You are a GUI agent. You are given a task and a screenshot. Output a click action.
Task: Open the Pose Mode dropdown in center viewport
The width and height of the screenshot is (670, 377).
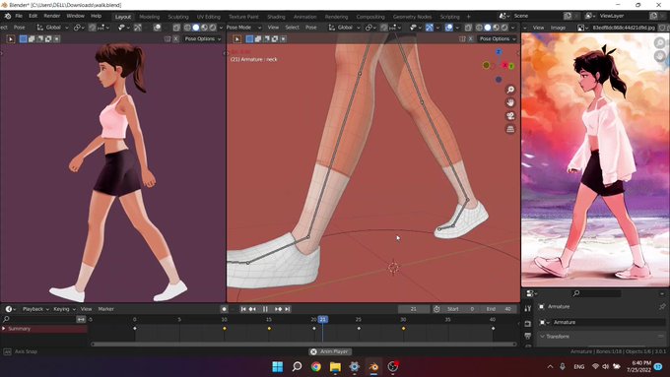[x=244, y=28]
